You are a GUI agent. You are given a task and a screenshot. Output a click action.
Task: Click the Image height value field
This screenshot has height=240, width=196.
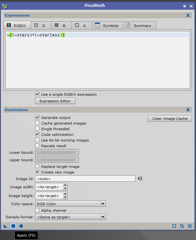pos(49,196)
